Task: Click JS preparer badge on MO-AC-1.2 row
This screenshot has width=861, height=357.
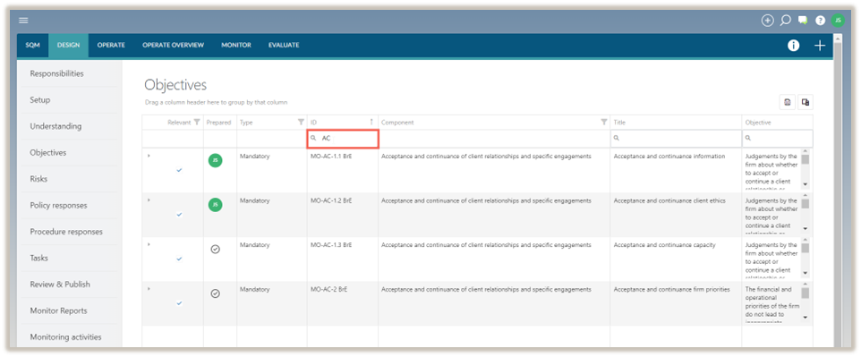Action: pos(215,205)
